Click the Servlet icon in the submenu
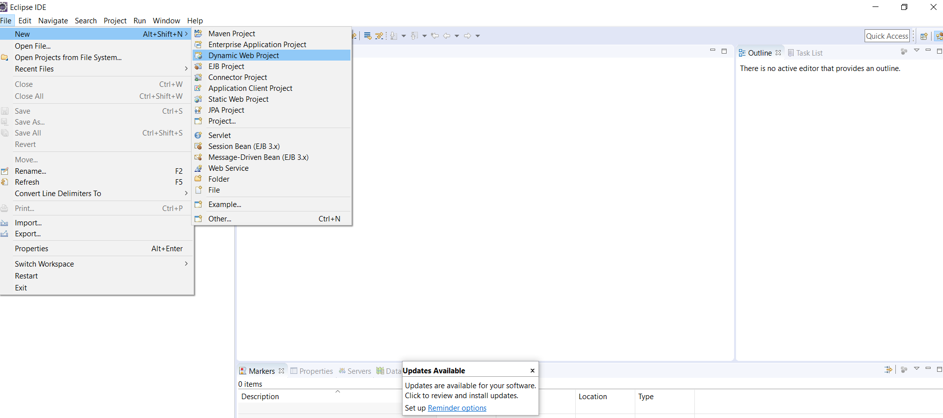 coord(199,136)
